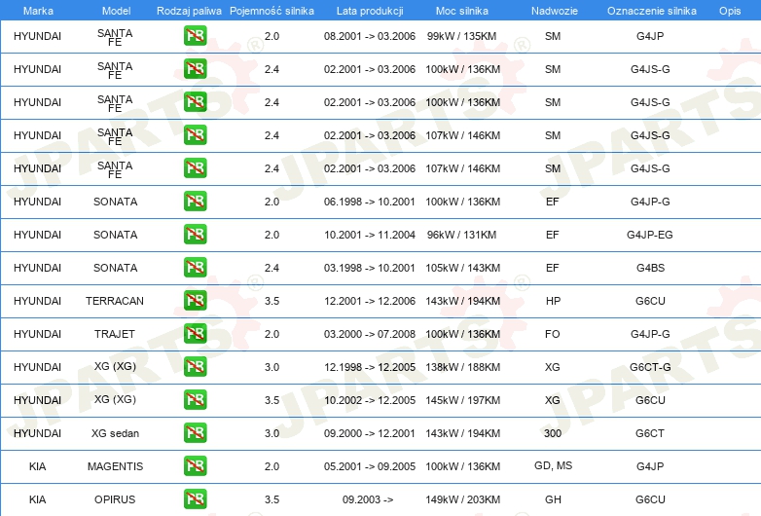
Task: Select the TRAJET model cell
Action: pos(115,334)
